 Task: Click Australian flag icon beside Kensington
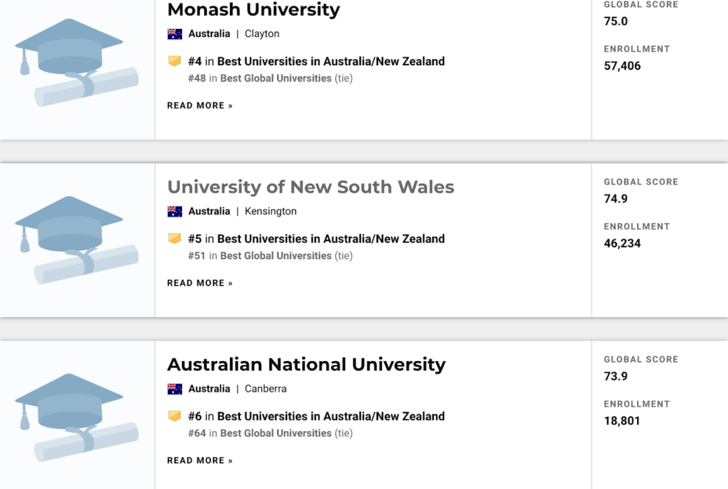[175, 211]
